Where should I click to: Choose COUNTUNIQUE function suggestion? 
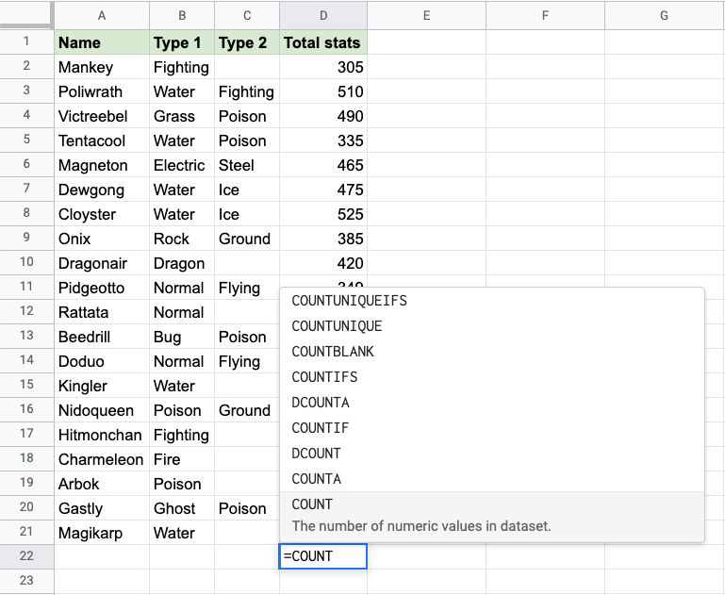[x=337, y=326]
